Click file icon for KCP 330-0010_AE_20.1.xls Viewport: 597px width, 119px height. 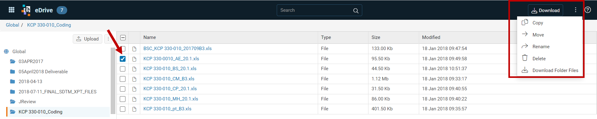[x=134, y=59]
